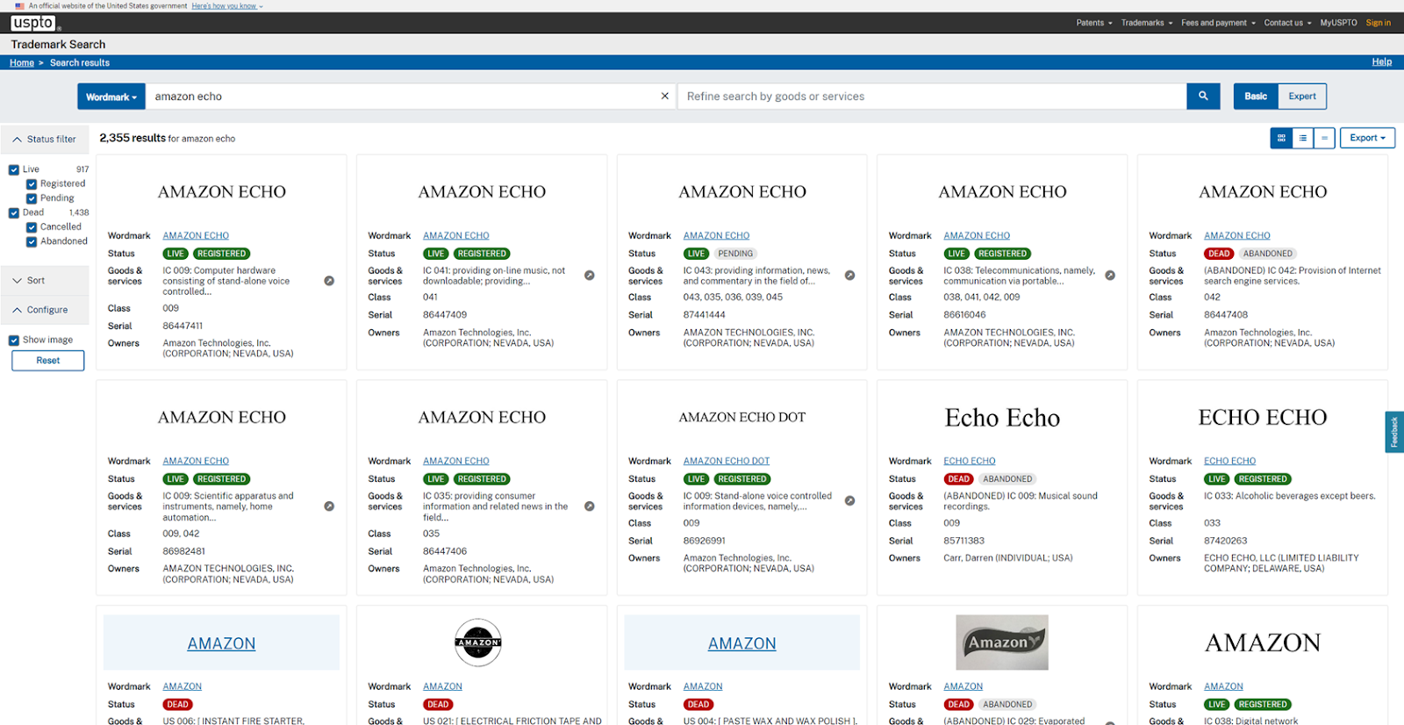
Task: Open the Feedback side tab
Action: point(1394,432)
